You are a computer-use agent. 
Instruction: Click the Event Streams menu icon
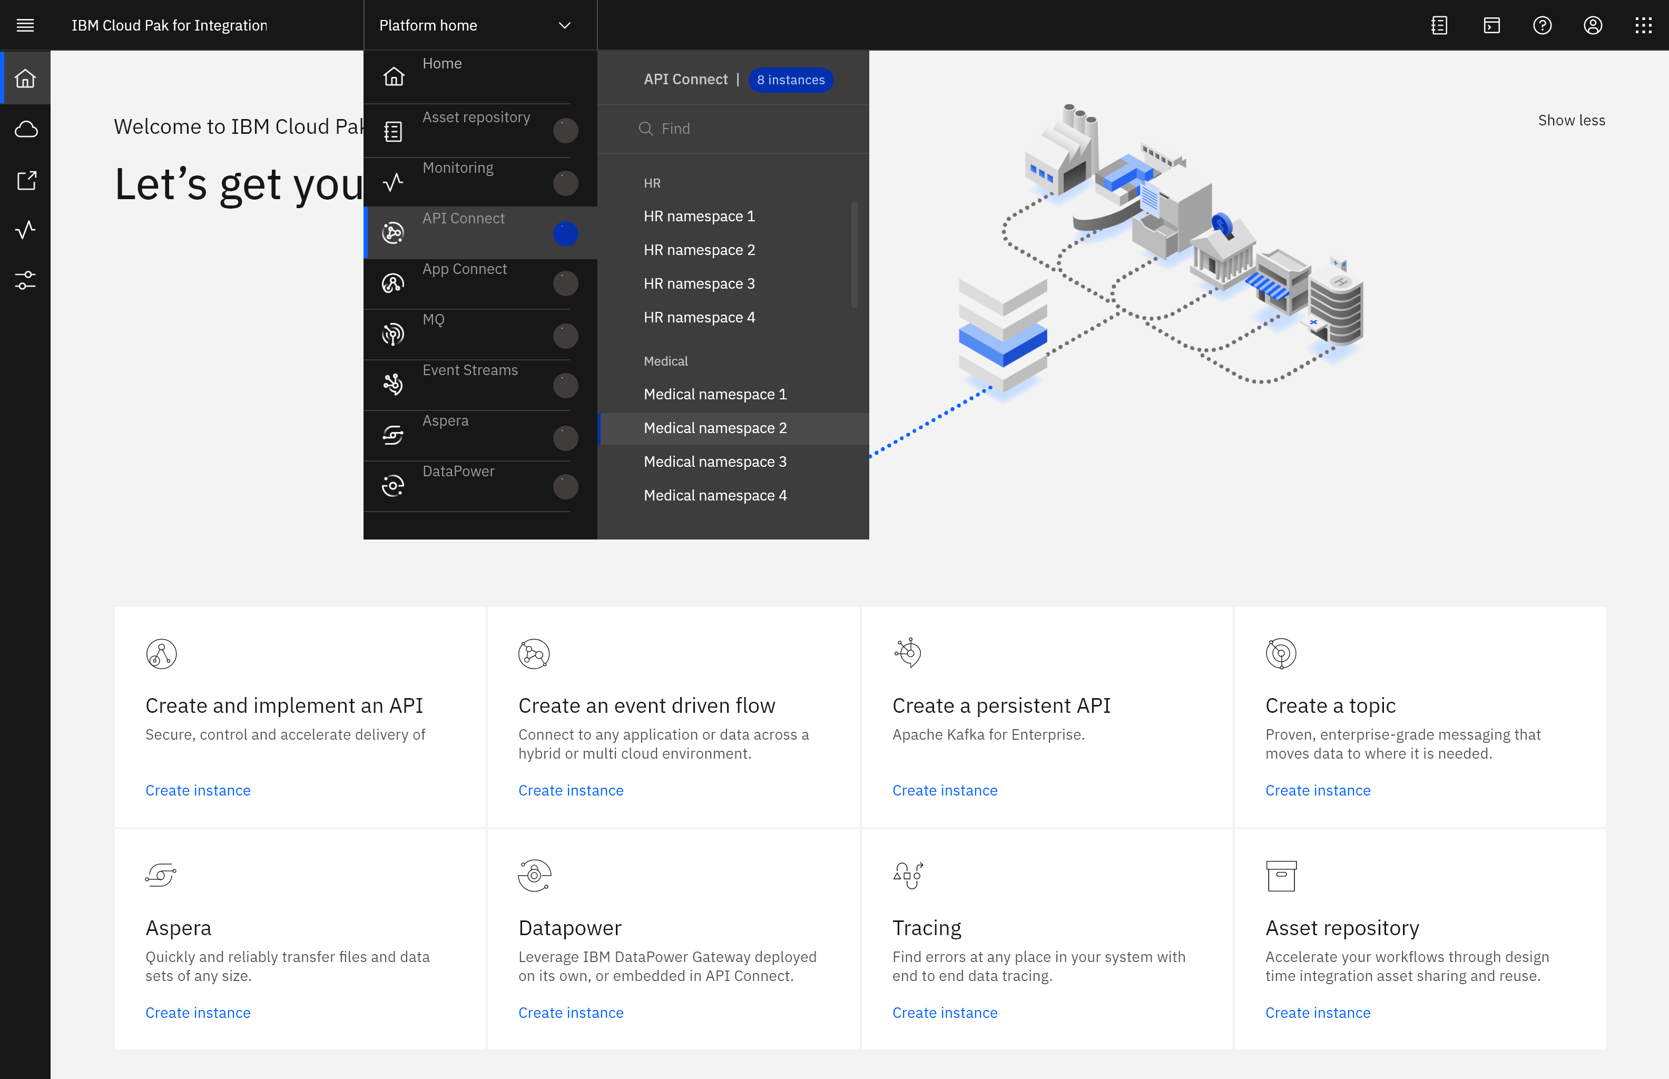393,384
